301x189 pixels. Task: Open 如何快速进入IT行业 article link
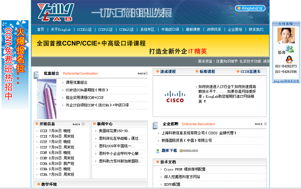227,94
